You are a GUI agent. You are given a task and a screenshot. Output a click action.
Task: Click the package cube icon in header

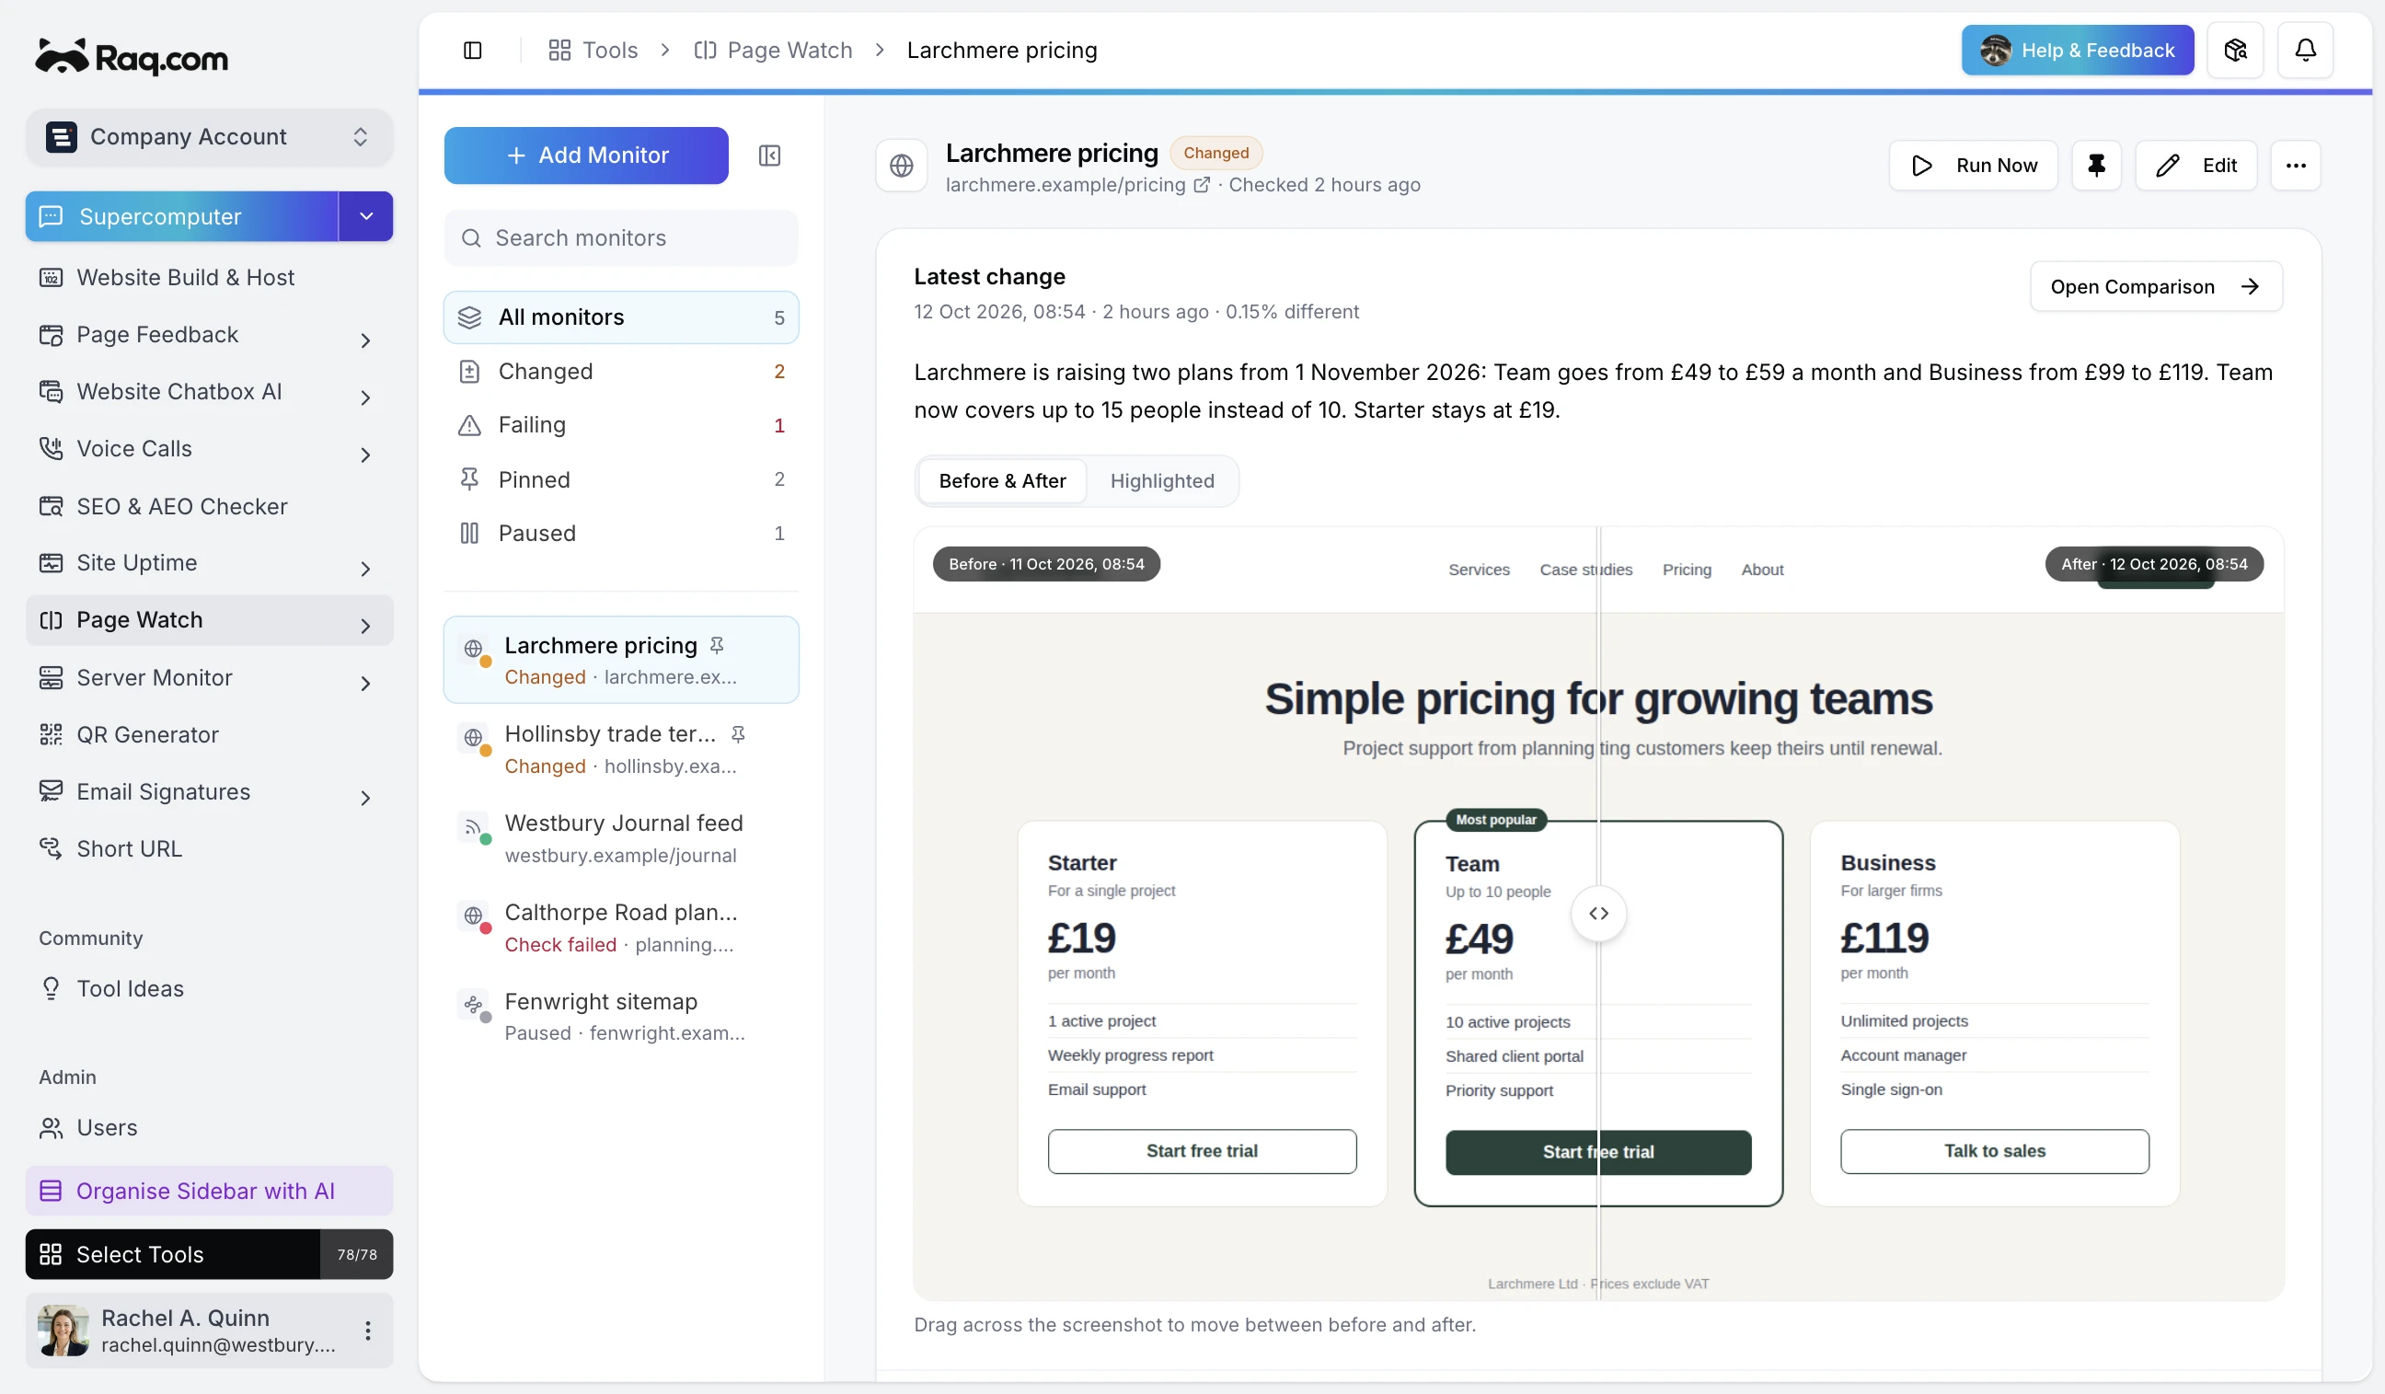pos(2234,51)
